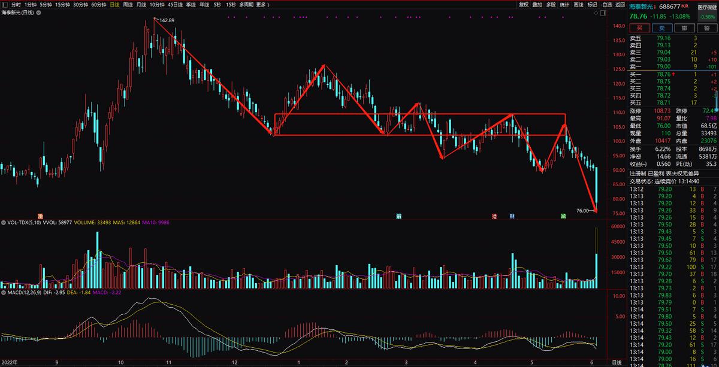The image size is (719, 367).
Task: Select the 年线 yearly period
Action: pos(204,4)
